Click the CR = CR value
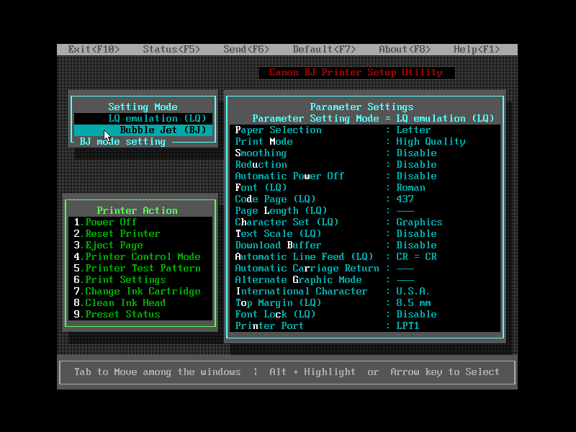 [x=416, y=256]
